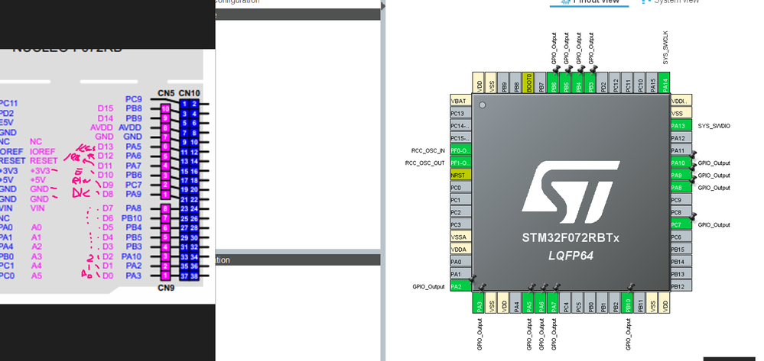764x361 pixels.
Task: Switch to the Pinout view tab
Action: click(590, 2)
